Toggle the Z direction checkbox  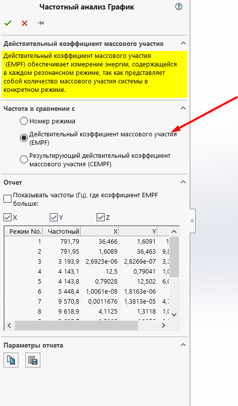tap(101, 217)
